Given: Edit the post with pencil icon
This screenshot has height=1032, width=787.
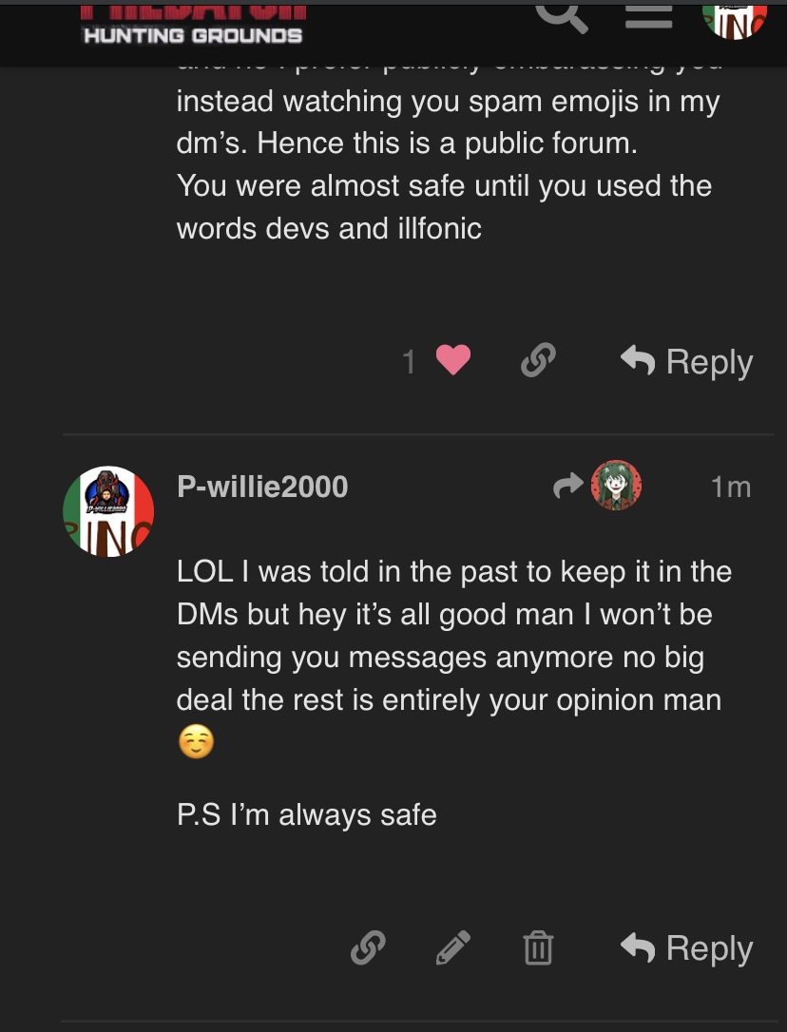Looking at the screenshot, I should (452, 947).
